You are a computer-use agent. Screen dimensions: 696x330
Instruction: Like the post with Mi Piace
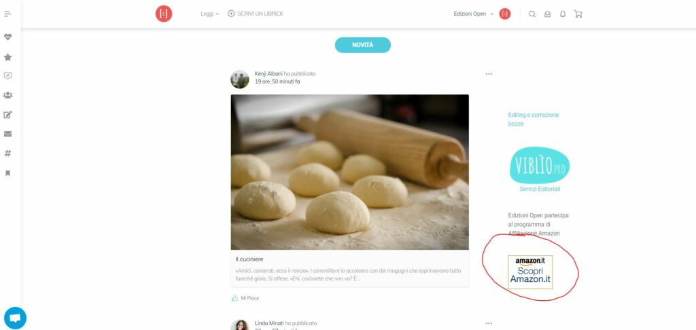245,298
